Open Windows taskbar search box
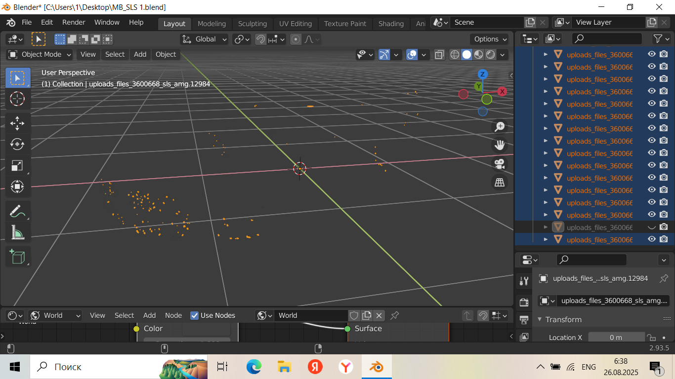675x379 pixels. [94, 367]
